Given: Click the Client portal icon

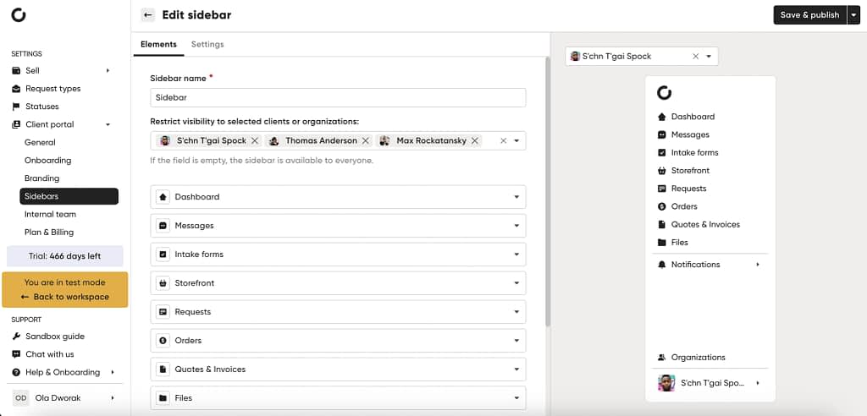Looking at the screenshot, I should (x=16, y=124).
